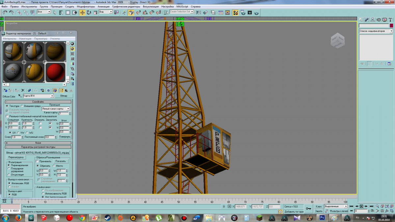This screenshot has height=222, width=395.
Task: Activate the Select and Scale tool
Action: 95,12
